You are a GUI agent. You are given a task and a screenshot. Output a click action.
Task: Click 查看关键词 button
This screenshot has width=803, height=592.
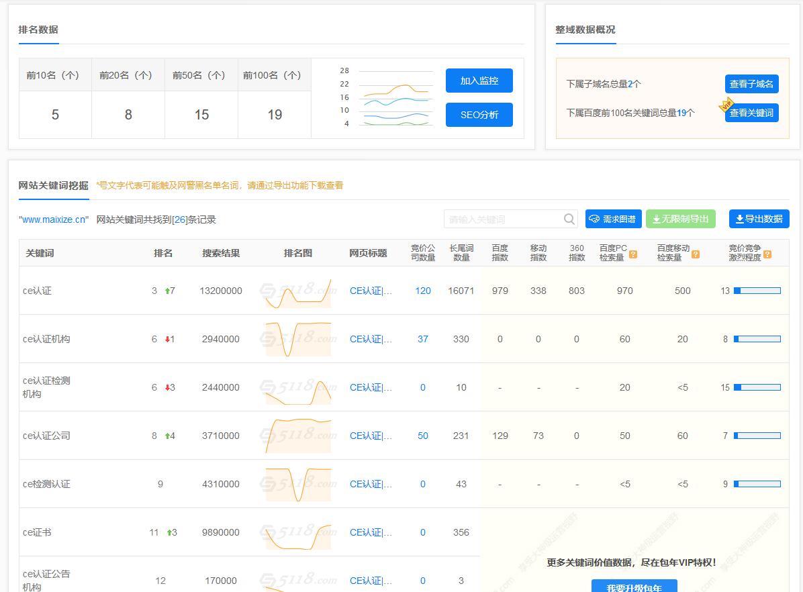tap(751, 113)
